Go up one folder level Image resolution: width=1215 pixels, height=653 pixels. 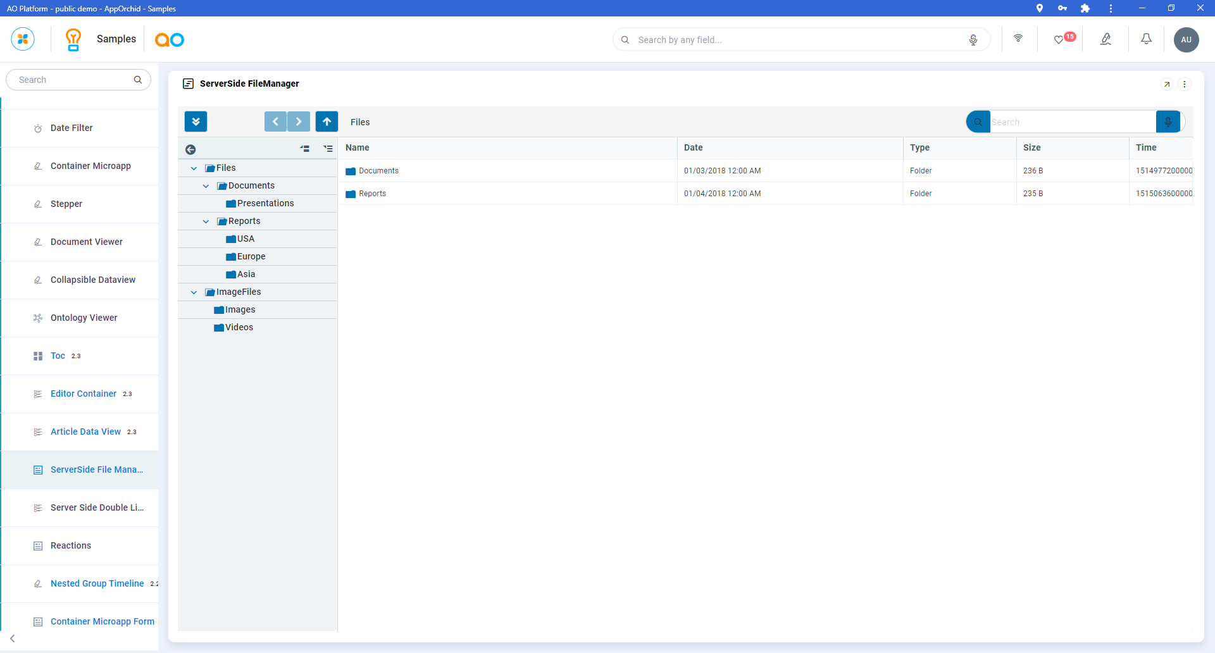click(x=327, y=121)
